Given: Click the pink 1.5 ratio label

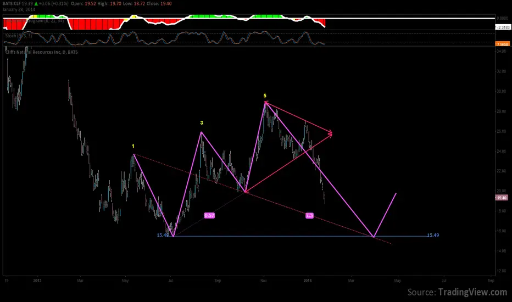Looking at the screenshot, I should tap(309, 215).
